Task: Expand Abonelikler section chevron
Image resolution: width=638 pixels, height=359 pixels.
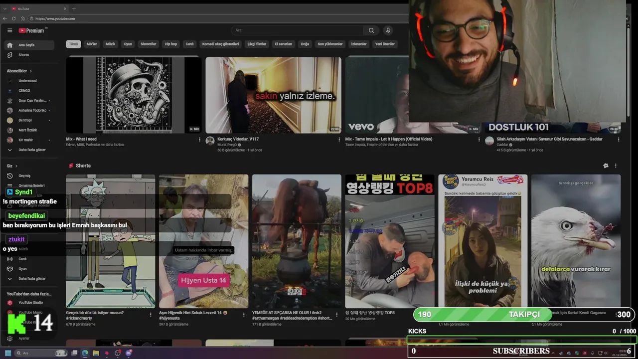Action: (x=30, y=71)
